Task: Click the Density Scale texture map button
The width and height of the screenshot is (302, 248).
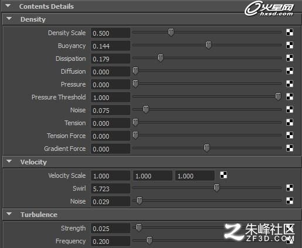Action: click(290, 32)
